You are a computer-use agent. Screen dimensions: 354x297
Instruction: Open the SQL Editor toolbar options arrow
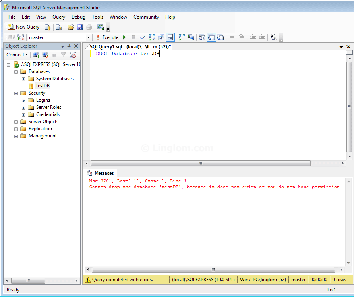point(281,38)
